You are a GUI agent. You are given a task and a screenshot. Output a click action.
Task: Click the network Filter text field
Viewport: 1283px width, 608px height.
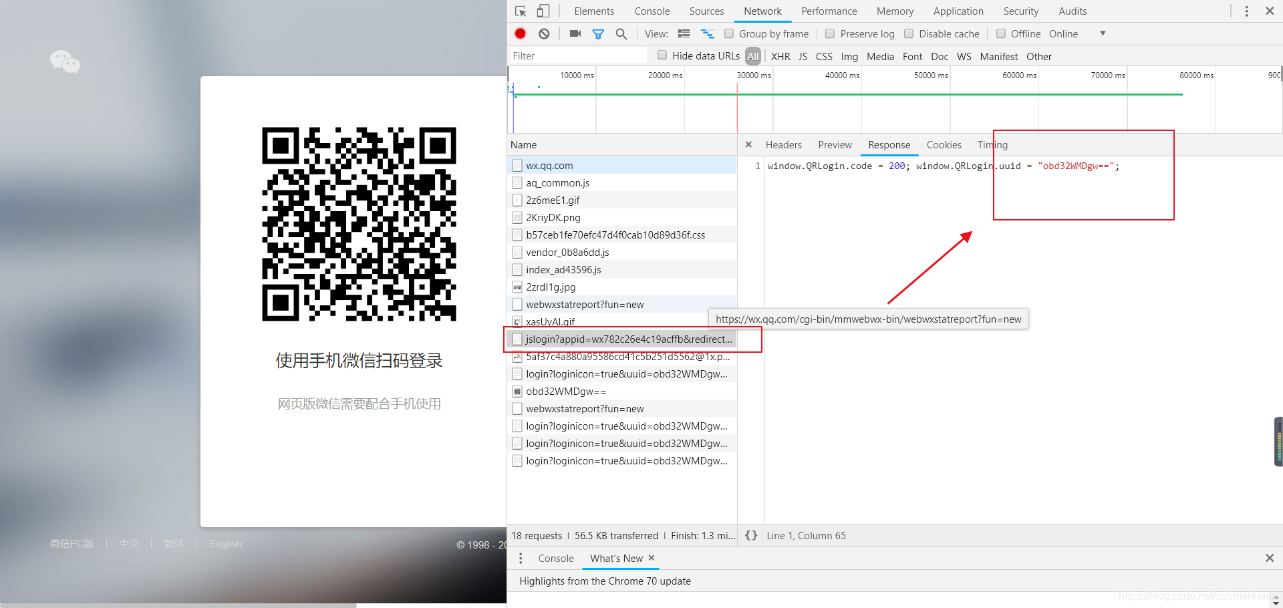[x=577, y=56]
